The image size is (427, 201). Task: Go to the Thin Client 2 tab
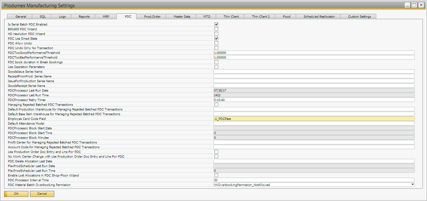pos(260,17)
